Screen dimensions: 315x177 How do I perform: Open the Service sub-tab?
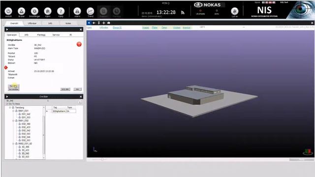click(56, 35)
